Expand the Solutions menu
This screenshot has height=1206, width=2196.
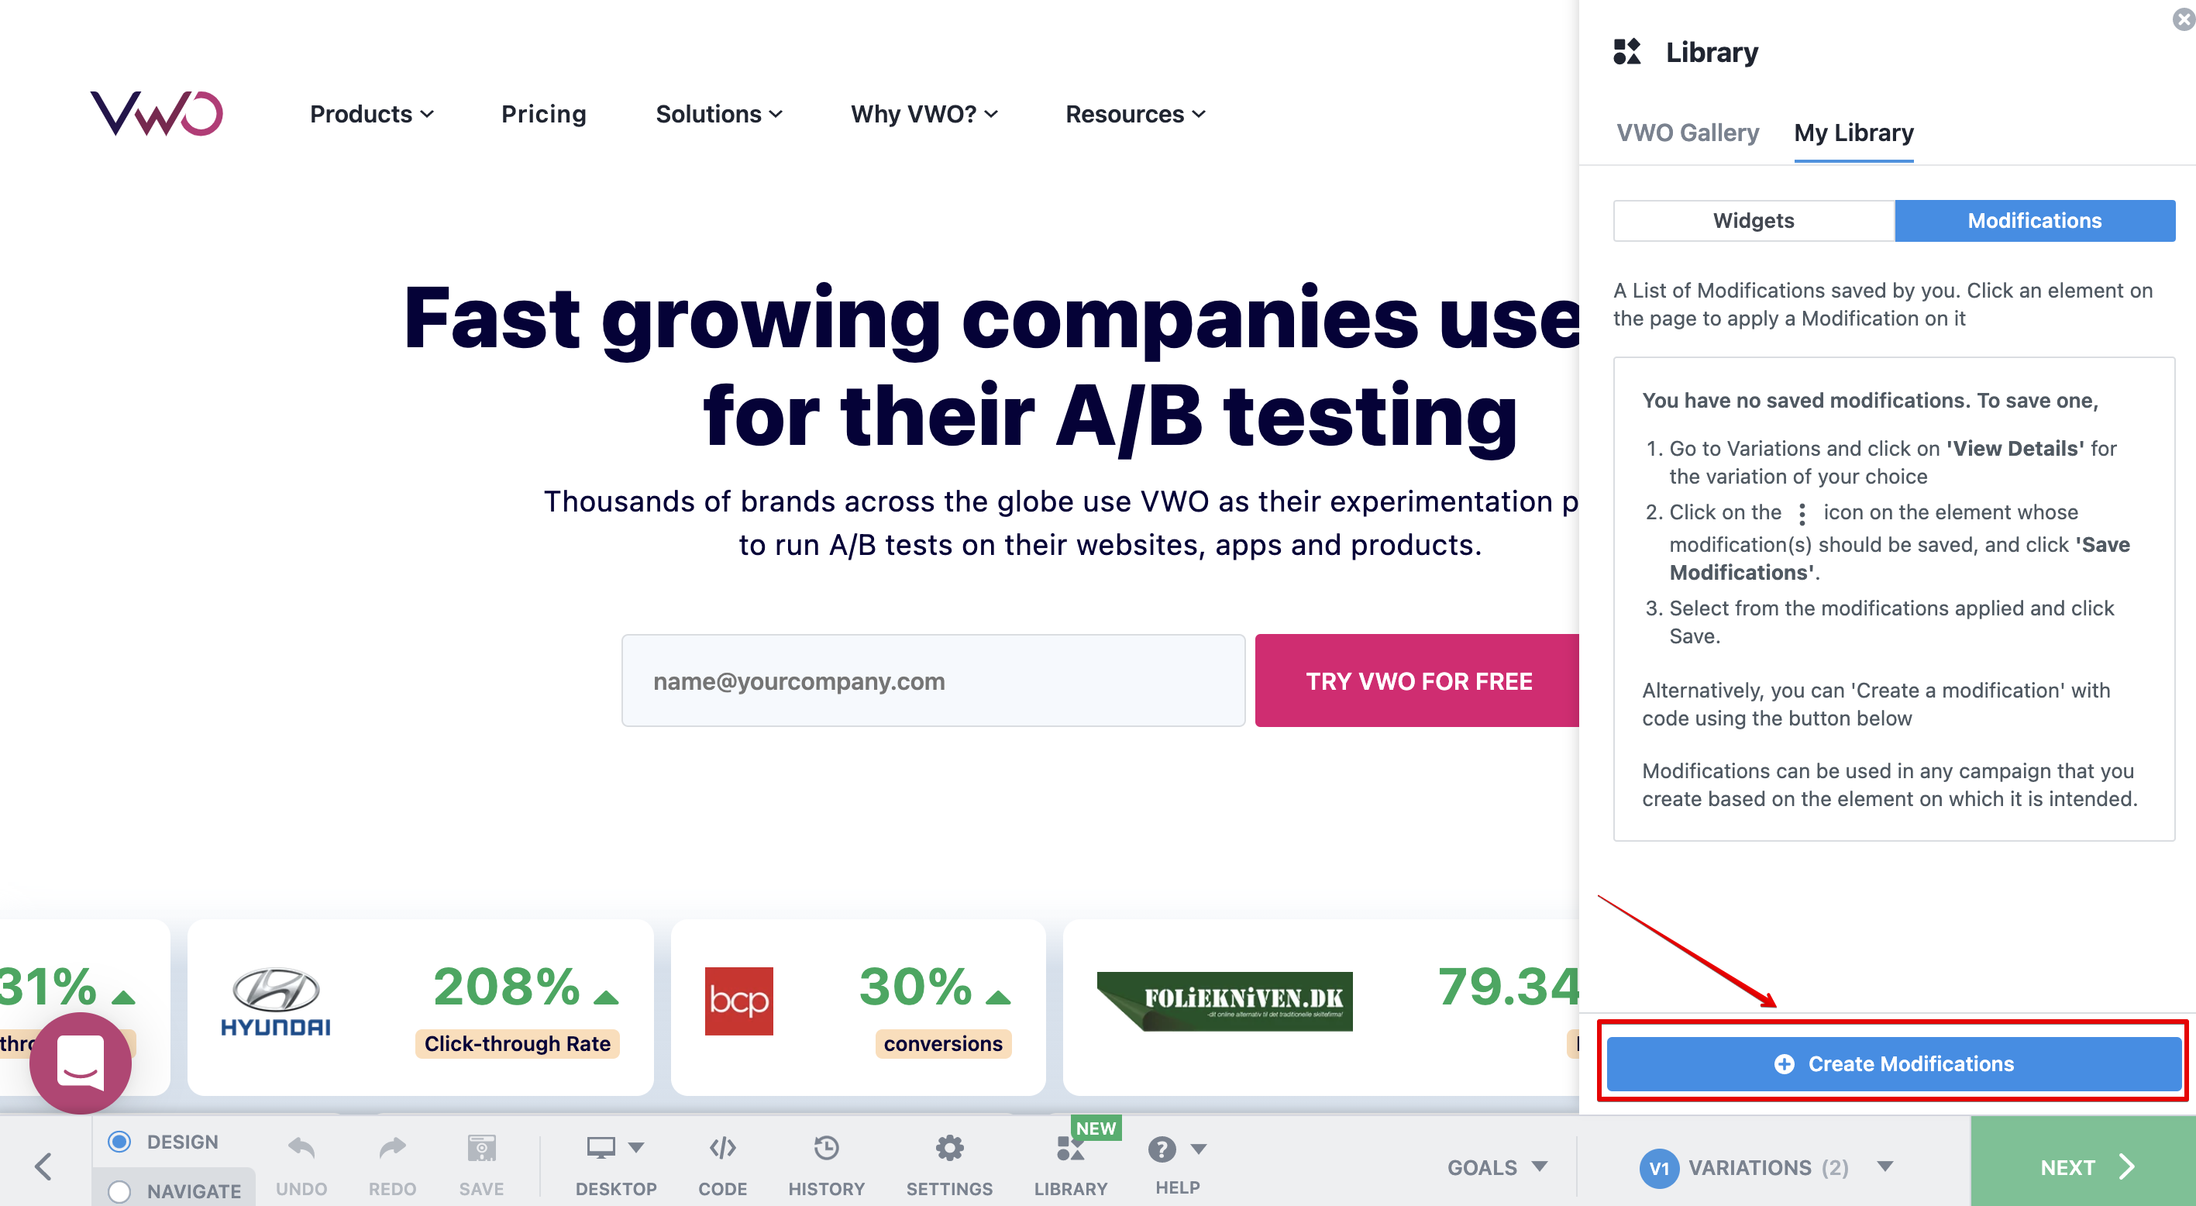[x=718, y=113]
